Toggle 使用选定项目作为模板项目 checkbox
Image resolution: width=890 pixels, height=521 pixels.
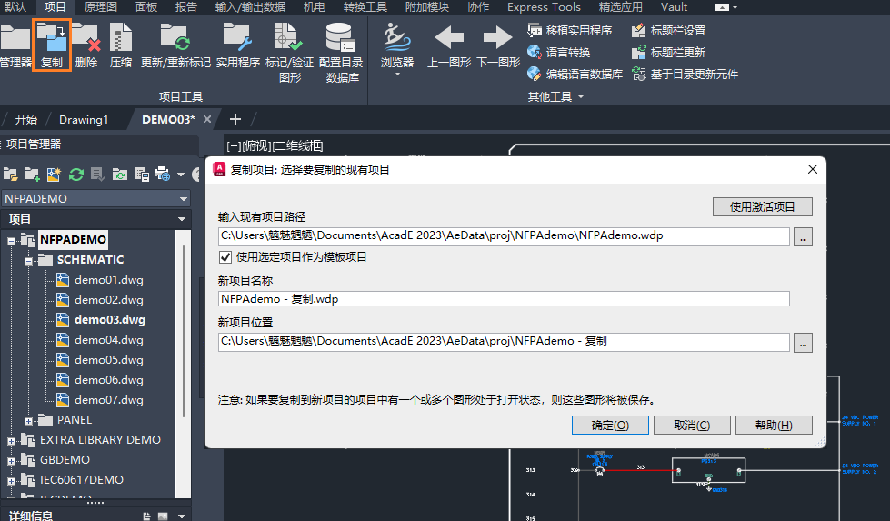pos(225,257)
